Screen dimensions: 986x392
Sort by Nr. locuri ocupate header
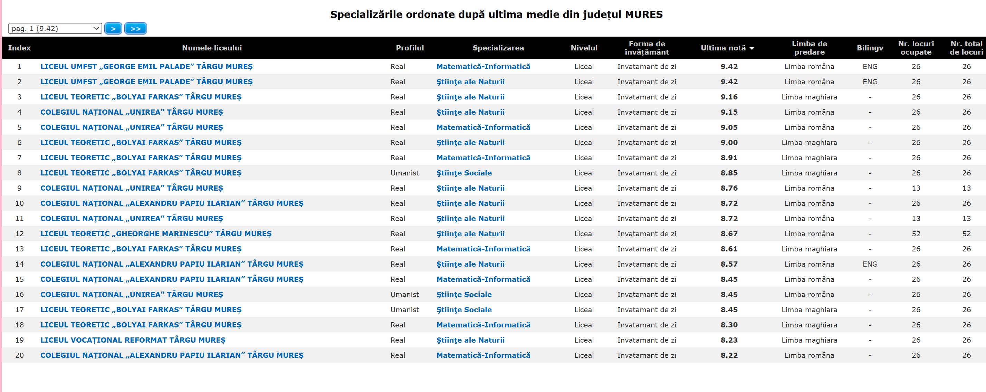click(x=916, y=48)
